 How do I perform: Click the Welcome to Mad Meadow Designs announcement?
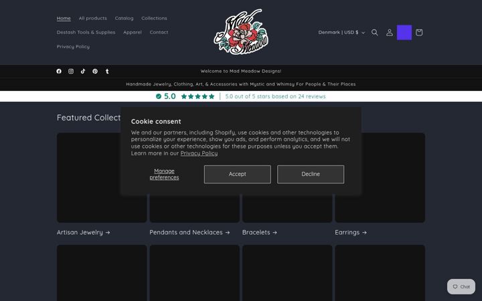click(x=241, y=72)
